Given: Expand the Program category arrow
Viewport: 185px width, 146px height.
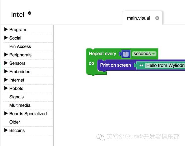Looking at the screenshot, I should pyautogui.click(x=6, y=29).
